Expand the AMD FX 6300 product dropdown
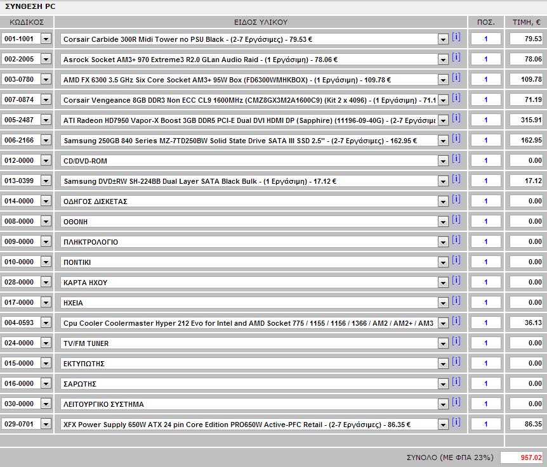The height and width of the screenshot is (467, 547). click(443, 80)
